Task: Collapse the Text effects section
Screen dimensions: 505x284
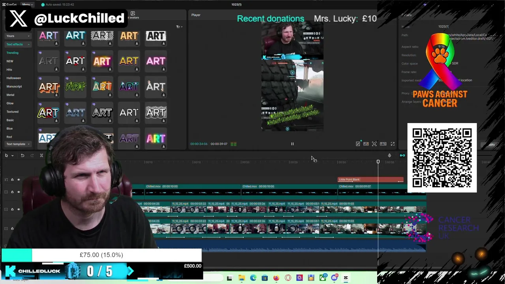Action: pyautogui.click(x=18, y=44)
